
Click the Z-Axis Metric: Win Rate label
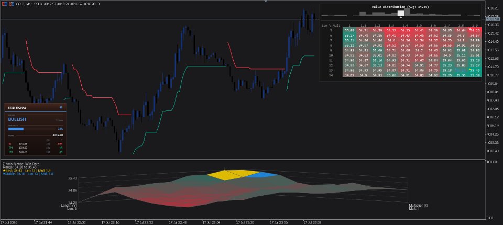(x=20, y=164)
